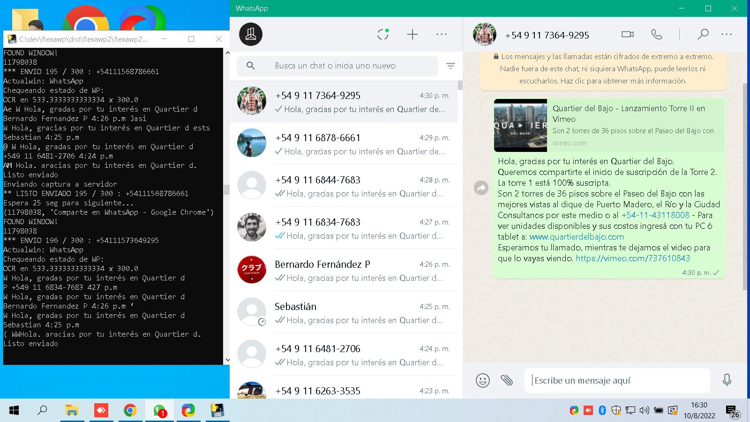Open the Windows Start menu

(x=14, y=411)
